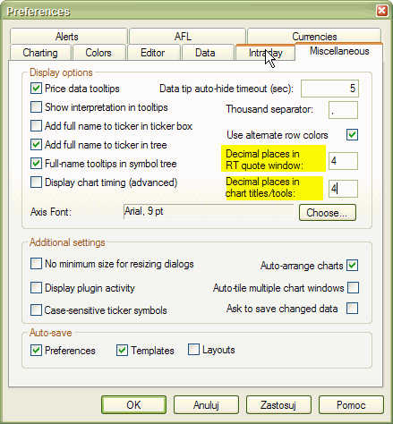
Task: Go to the Currencies tab
Action: tap(314, 36)
